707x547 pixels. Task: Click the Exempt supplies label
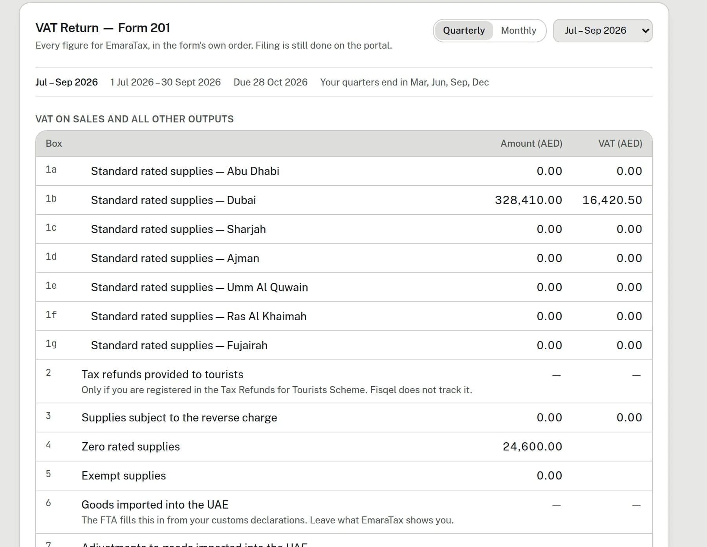pos(123,476)
